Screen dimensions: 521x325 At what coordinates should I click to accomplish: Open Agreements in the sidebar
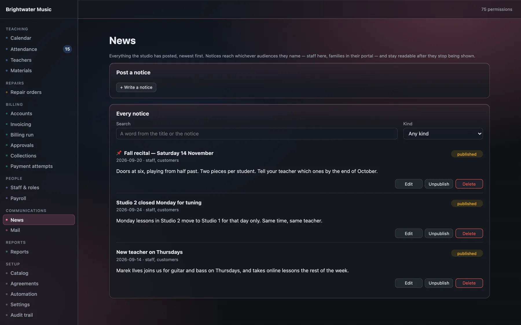pyautogui.click(x=39, y=283)
